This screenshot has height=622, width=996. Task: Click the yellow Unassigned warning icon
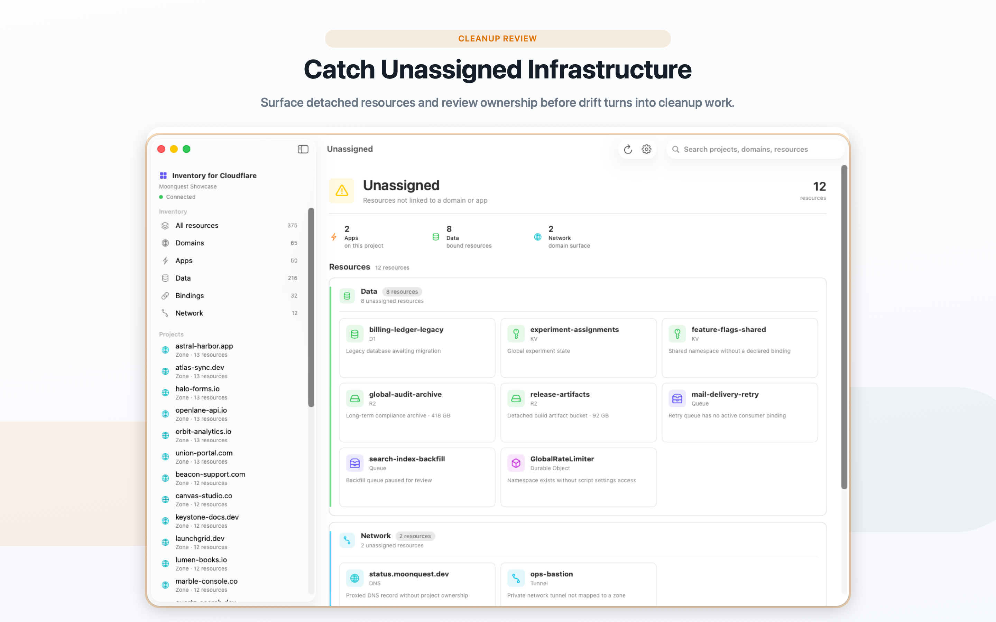pyautogui.click(x=342, y=190)
